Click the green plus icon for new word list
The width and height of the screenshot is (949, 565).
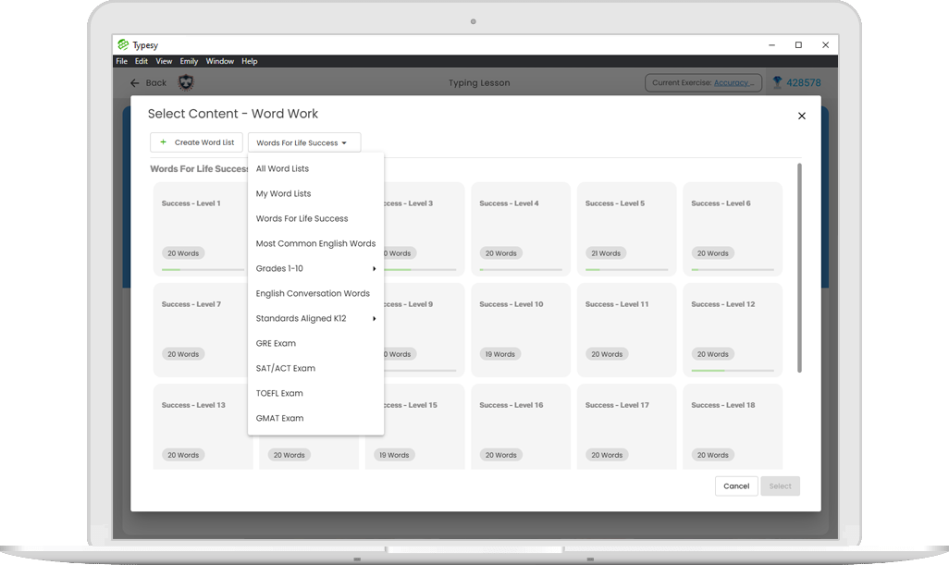pyautogui.click(x=163, y=142)
